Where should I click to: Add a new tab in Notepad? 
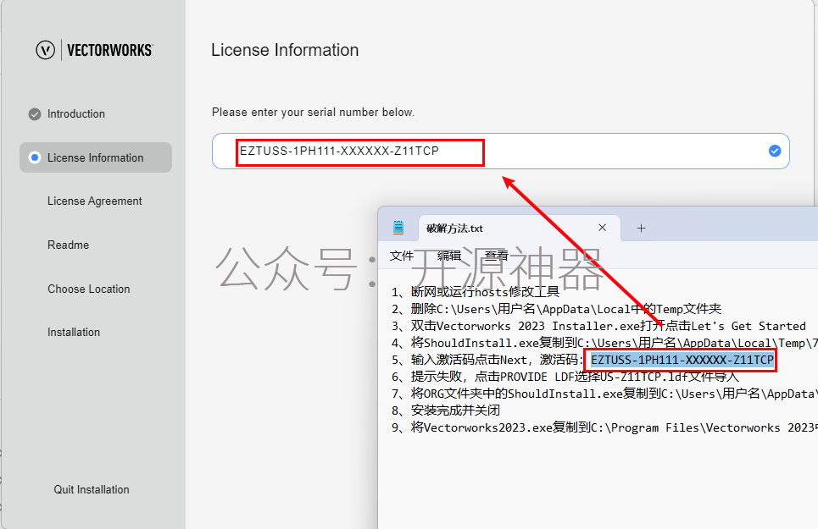(x=641, y=228)
